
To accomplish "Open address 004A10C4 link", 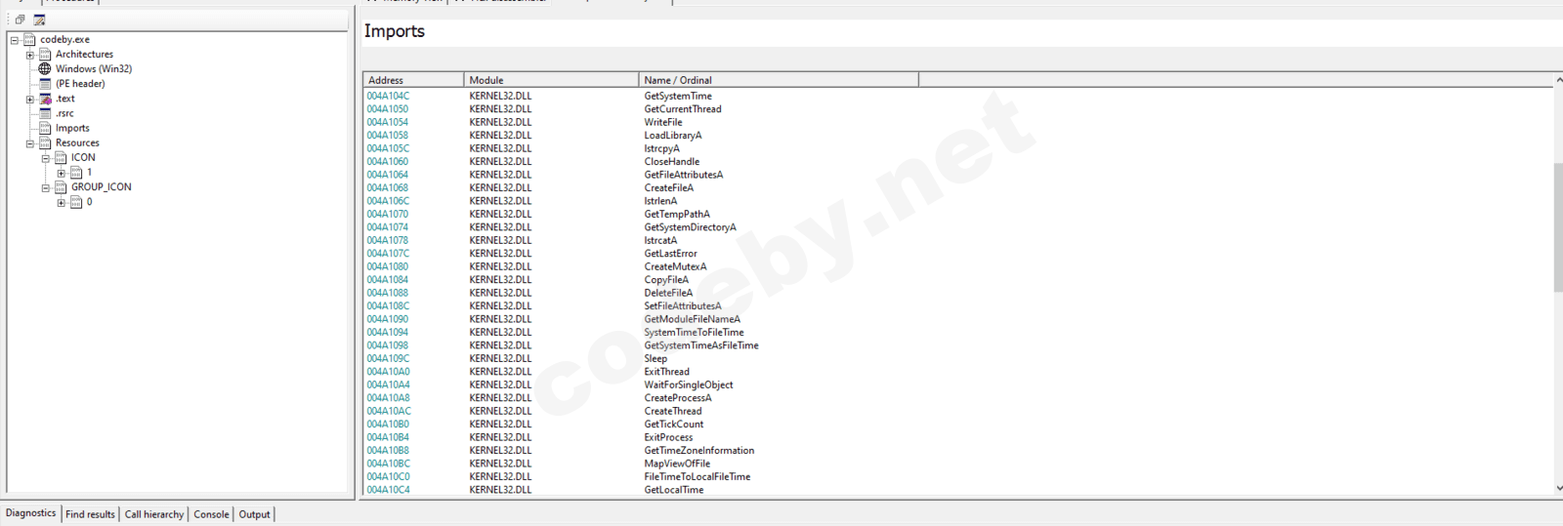I will tap(388, 490).
